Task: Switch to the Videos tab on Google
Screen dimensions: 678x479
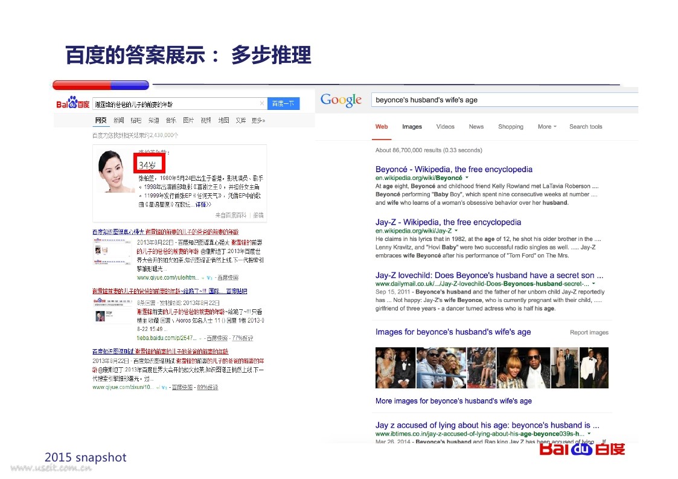Action: tap(446, 127)
